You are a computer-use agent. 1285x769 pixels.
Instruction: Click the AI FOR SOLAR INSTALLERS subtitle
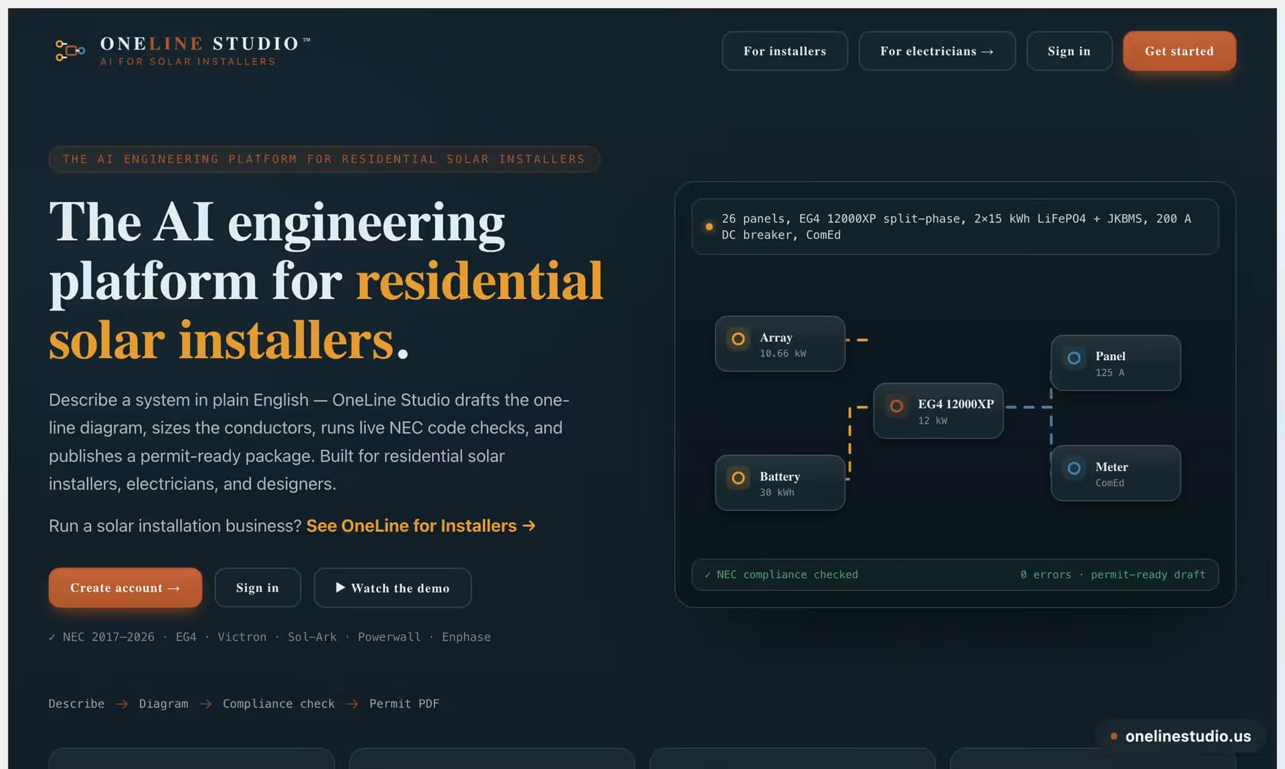pyautogui.click(x=188, y=62)
